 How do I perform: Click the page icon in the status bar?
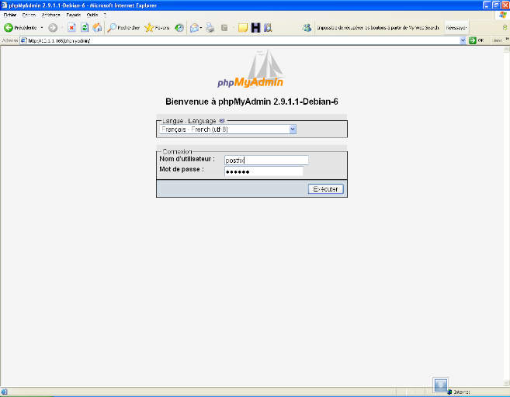[4, 392]
